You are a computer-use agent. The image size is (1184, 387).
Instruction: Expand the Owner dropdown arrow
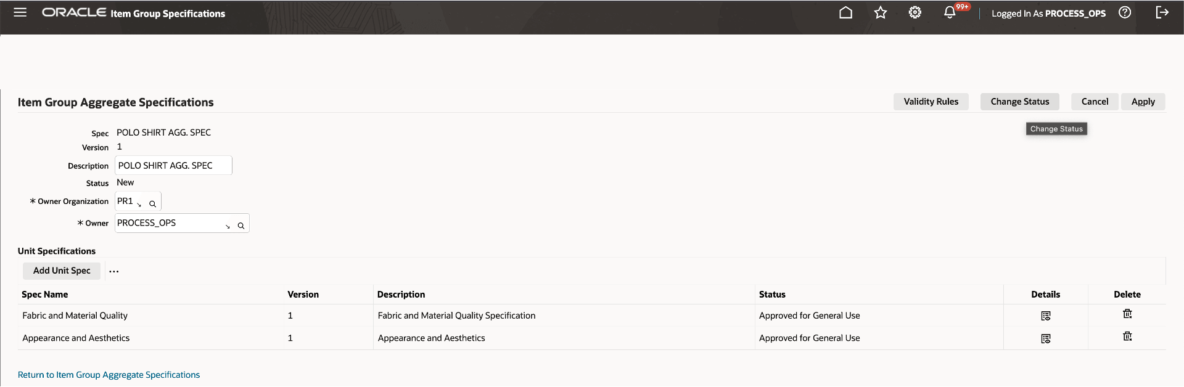227,225
